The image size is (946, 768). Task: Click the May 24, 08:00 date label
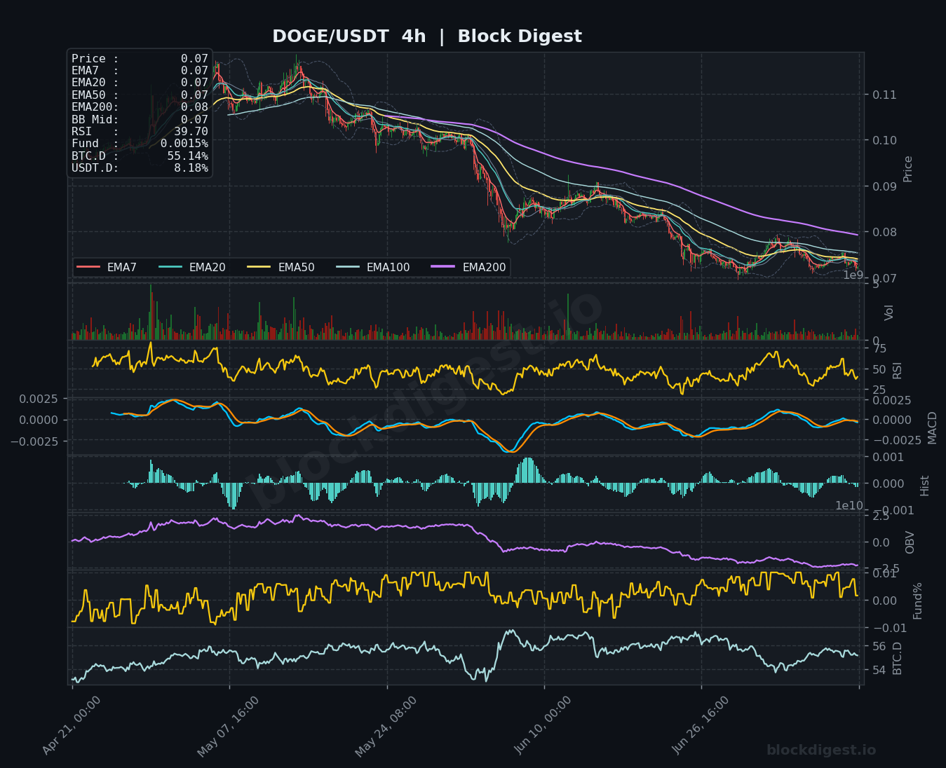click(386, 727)
